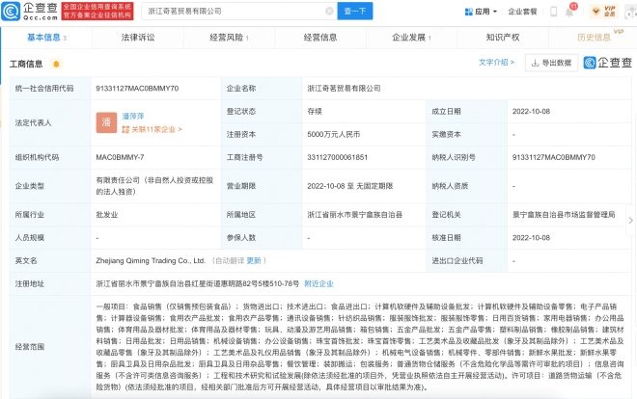Click 更新 next to the English name

point(255,260)
